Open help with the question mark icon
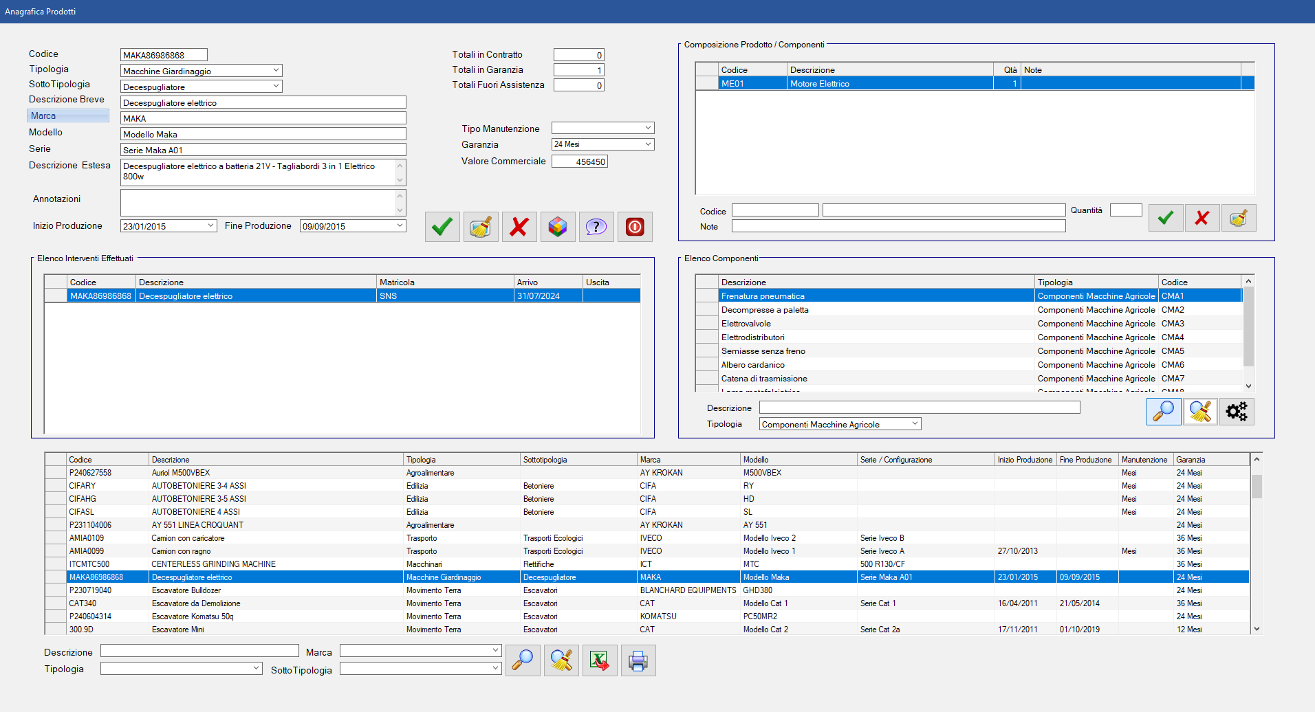 pyautogui.click(x=596, y=227)
